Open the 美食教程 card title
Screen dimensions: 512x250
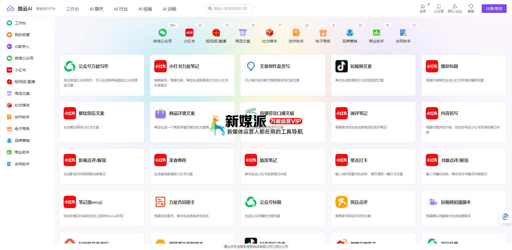click(x=178, y=160)
